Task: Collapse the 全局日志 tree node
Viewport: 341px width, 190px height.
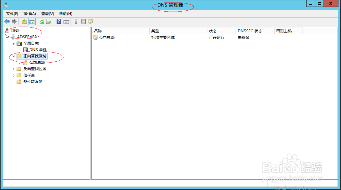Action: coord(14,44)
